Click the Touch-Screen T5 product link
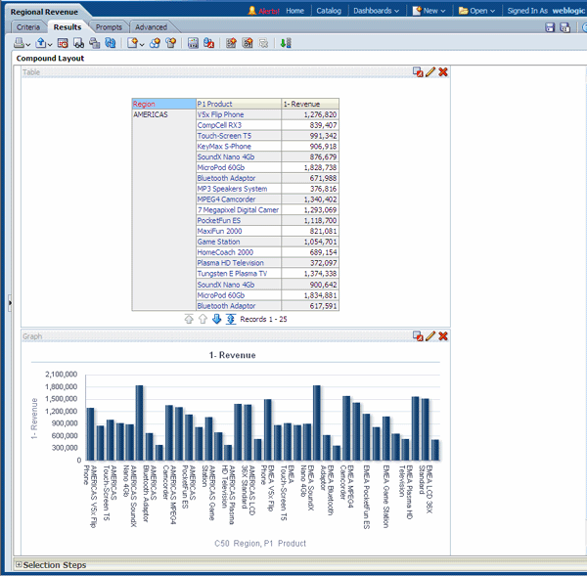Screen dimensions: 587x576 pos(224,136)
